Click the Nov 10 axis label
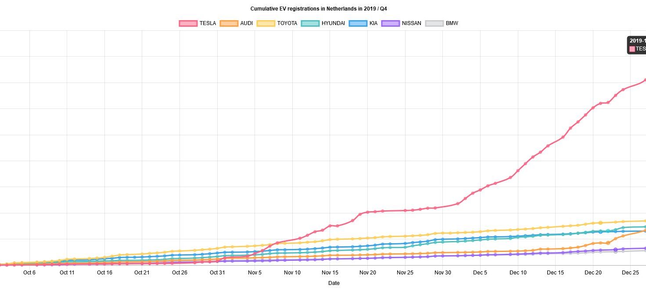 (x=292, y=273)
